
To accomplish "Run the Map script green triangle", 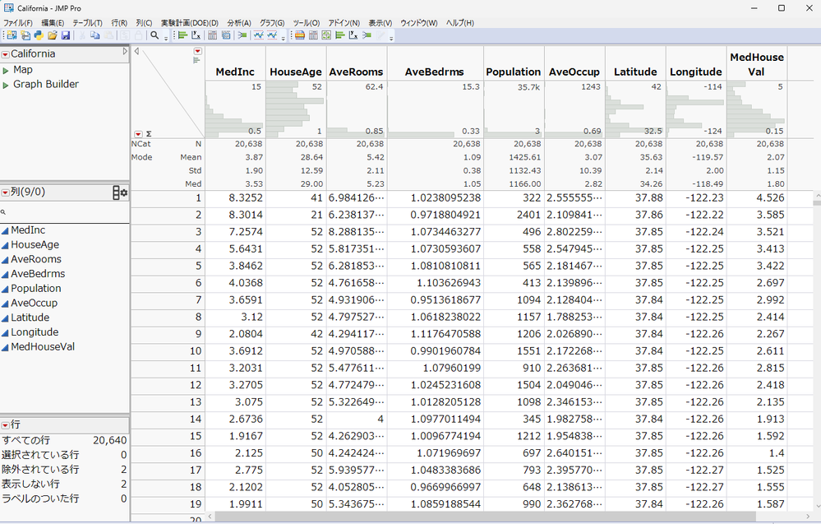I will point(6,71).
